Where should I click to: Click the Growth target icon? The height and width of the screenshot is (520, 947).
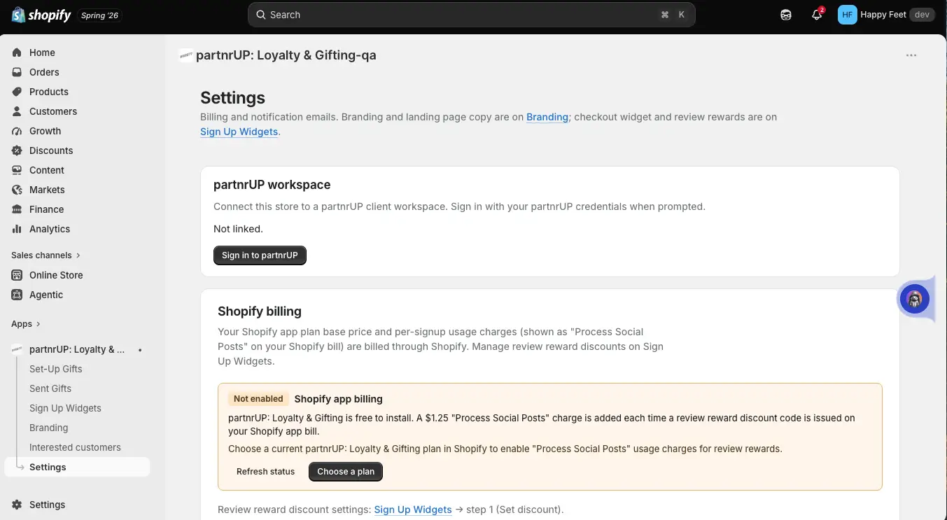coord(17,131)
